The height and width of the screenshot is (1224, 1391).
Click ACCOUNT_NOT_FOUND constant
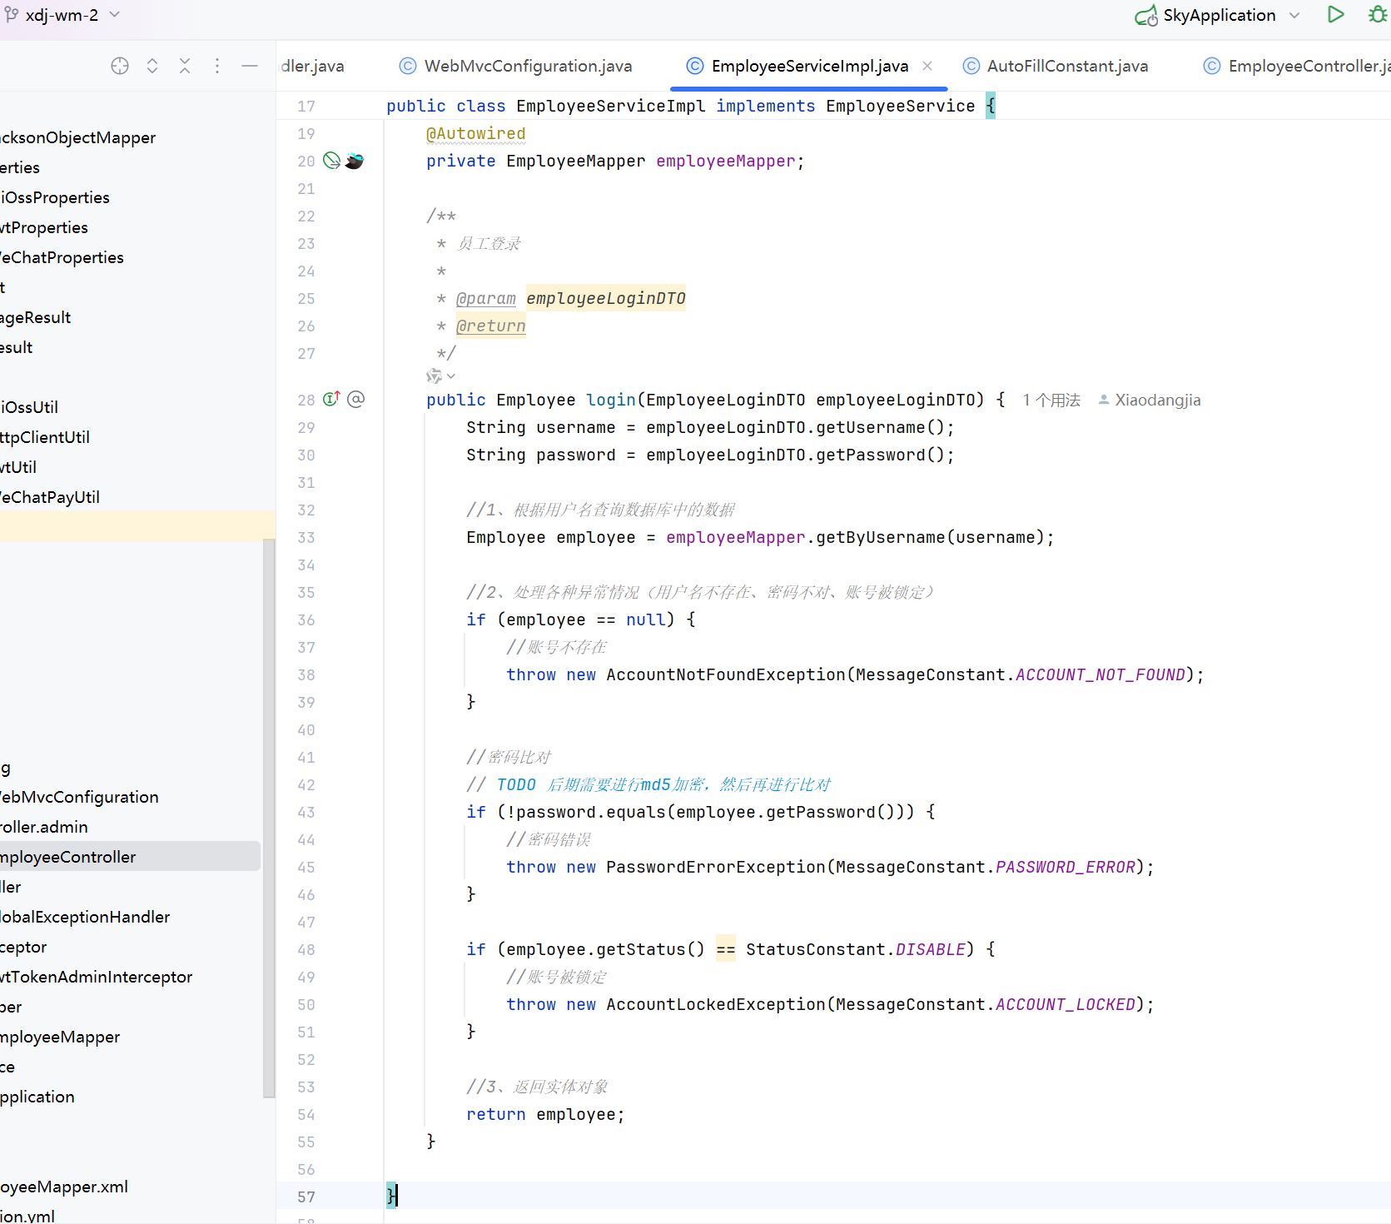pyautogui.click(x=1100, y=674)
